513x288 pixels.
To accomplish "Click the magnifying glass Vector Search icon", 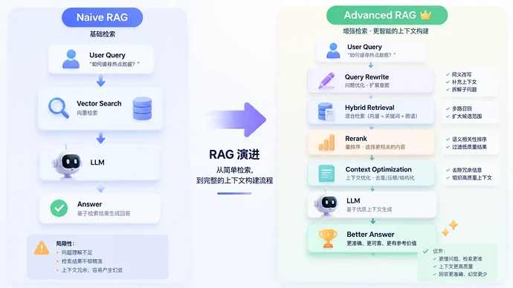I will pyautogui.click(x=59, y=108).
